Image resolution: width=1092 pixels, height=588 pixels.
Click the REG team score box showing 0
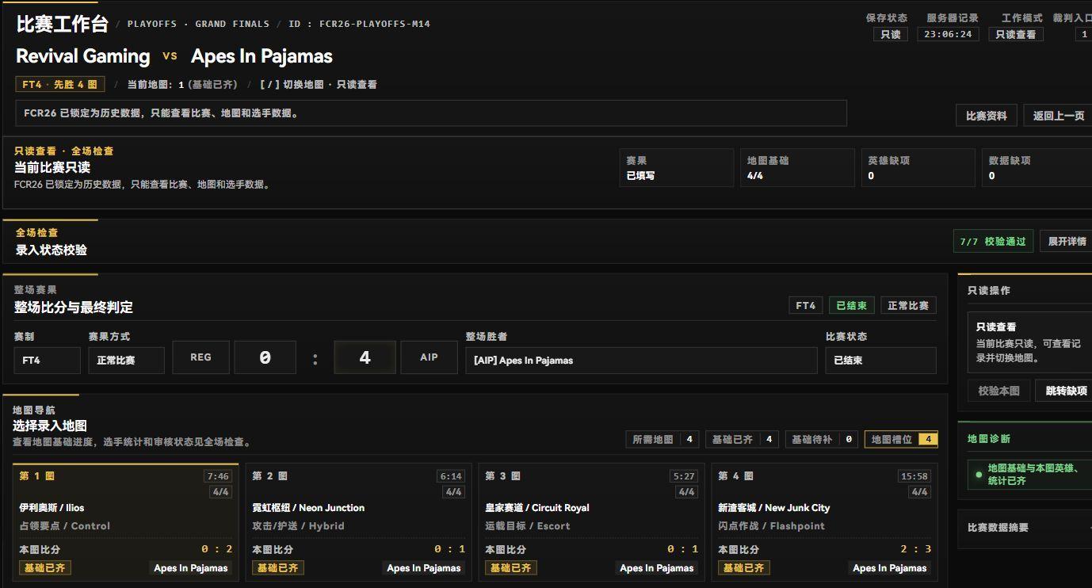click(265, 357)
